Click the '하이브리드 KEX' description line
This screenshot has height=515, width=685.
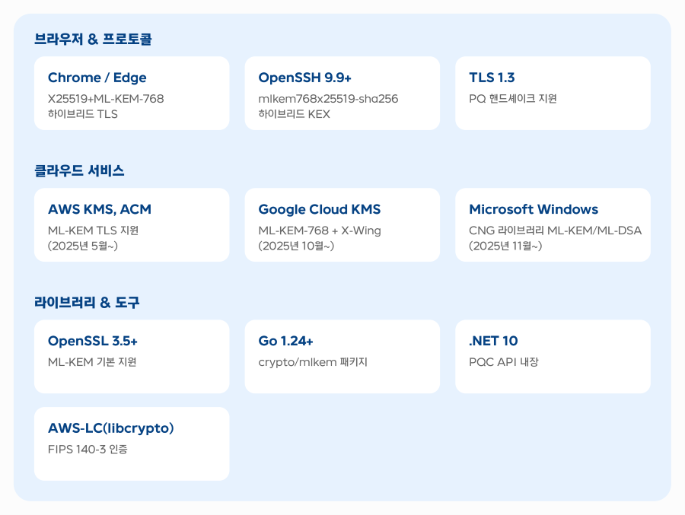[294, 114]
